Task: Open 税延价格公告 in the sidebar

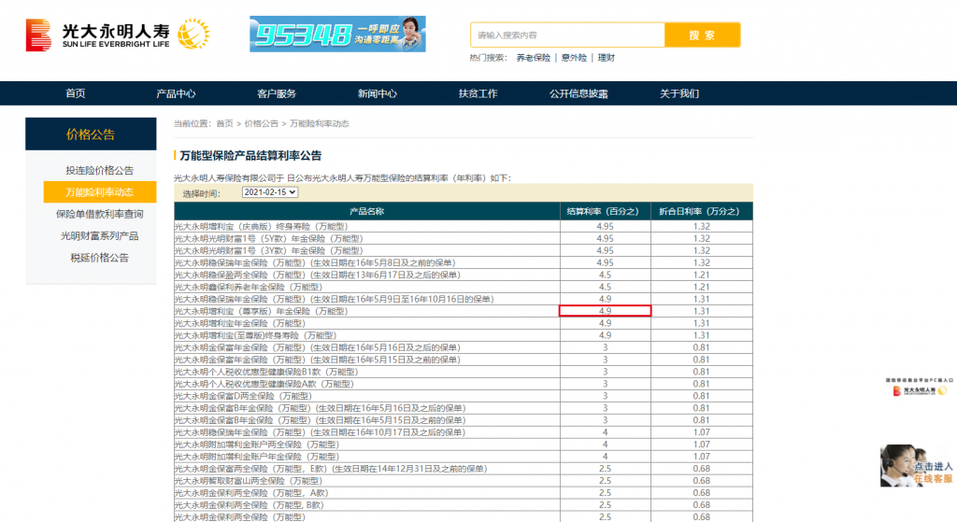Action: point(99,258)
